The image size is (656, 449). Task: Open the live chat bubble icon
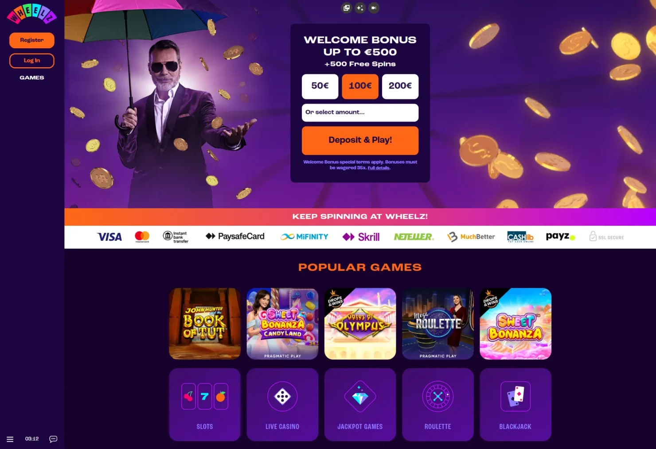click(x=53, y=439)
